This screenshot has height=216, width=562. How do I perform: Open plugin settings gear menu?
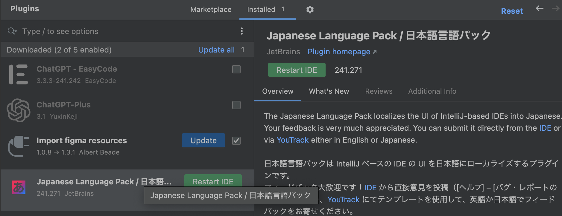(310, 10)
